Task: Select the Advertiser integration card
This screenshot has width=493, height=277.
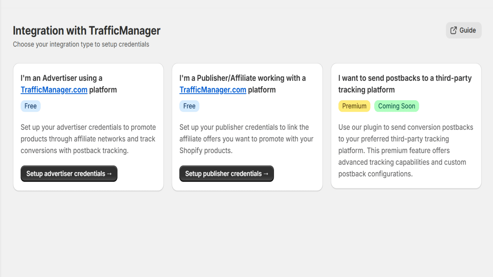Action: (x=88, y=126)
